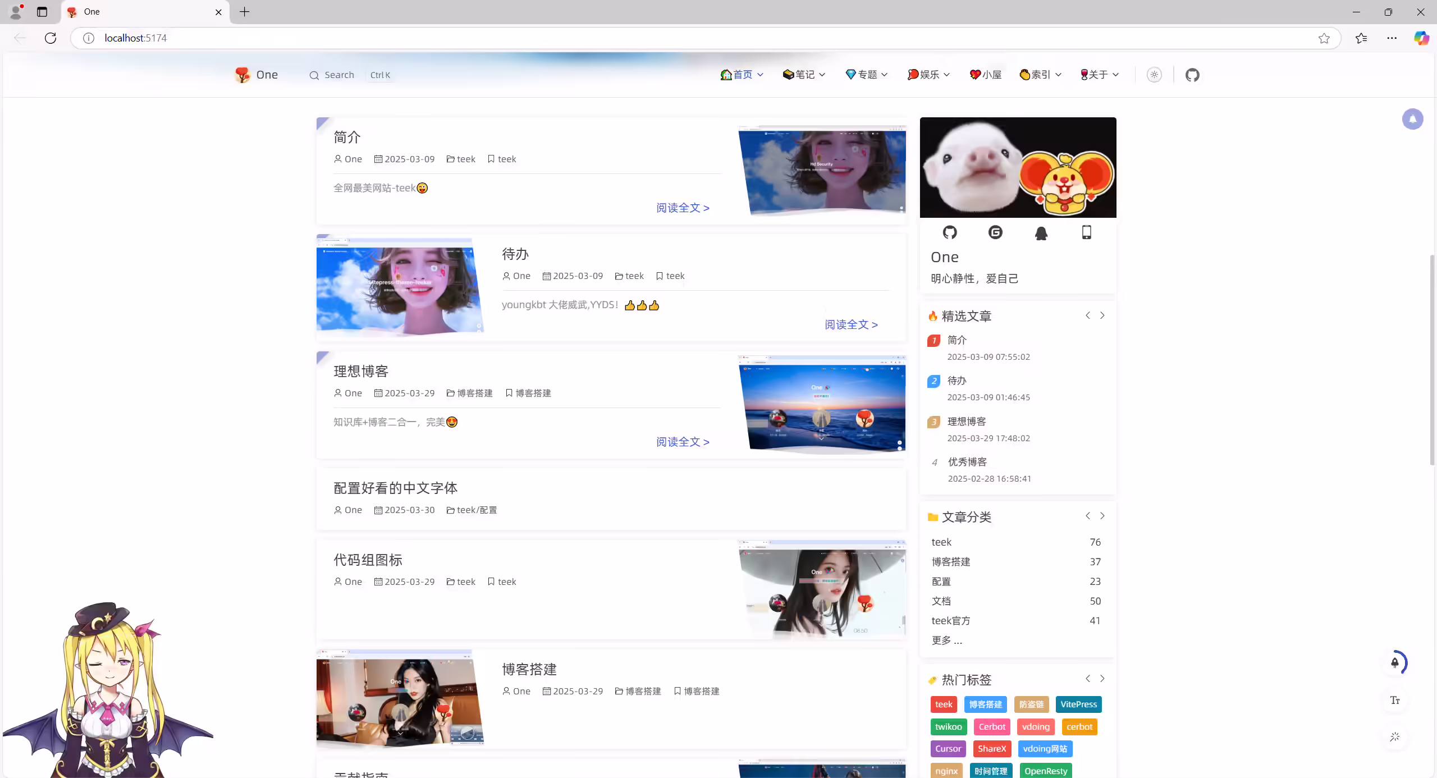The height and width of the screenshot is (778, 1437).
Task: Click the mobile phone contact icon
Action: pos(1087,232)
